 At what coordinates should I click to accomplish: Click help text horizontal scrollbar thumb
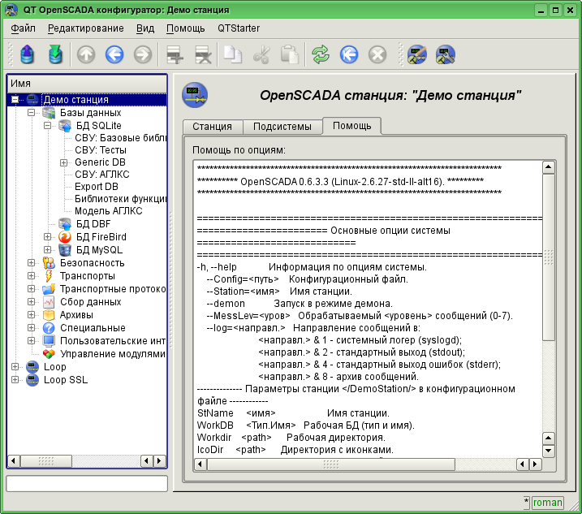click(330, 464)
